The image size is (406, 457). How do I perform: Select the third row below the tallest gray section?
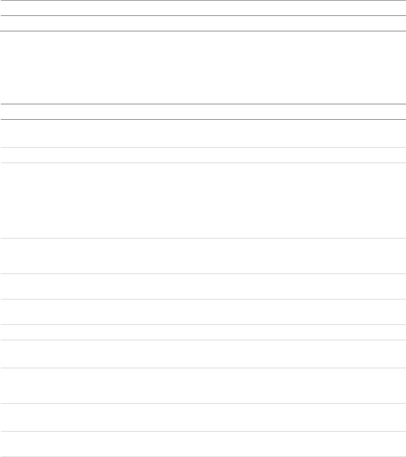203,312
